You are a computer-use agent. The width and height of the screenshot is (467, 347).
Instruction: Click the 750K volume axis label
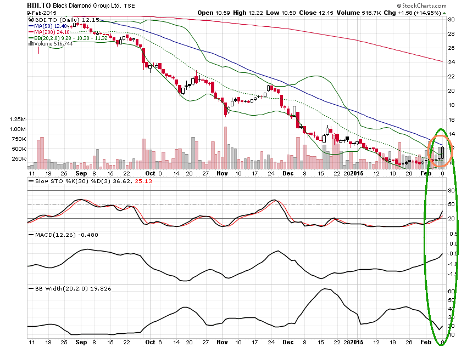click(19, 139)
